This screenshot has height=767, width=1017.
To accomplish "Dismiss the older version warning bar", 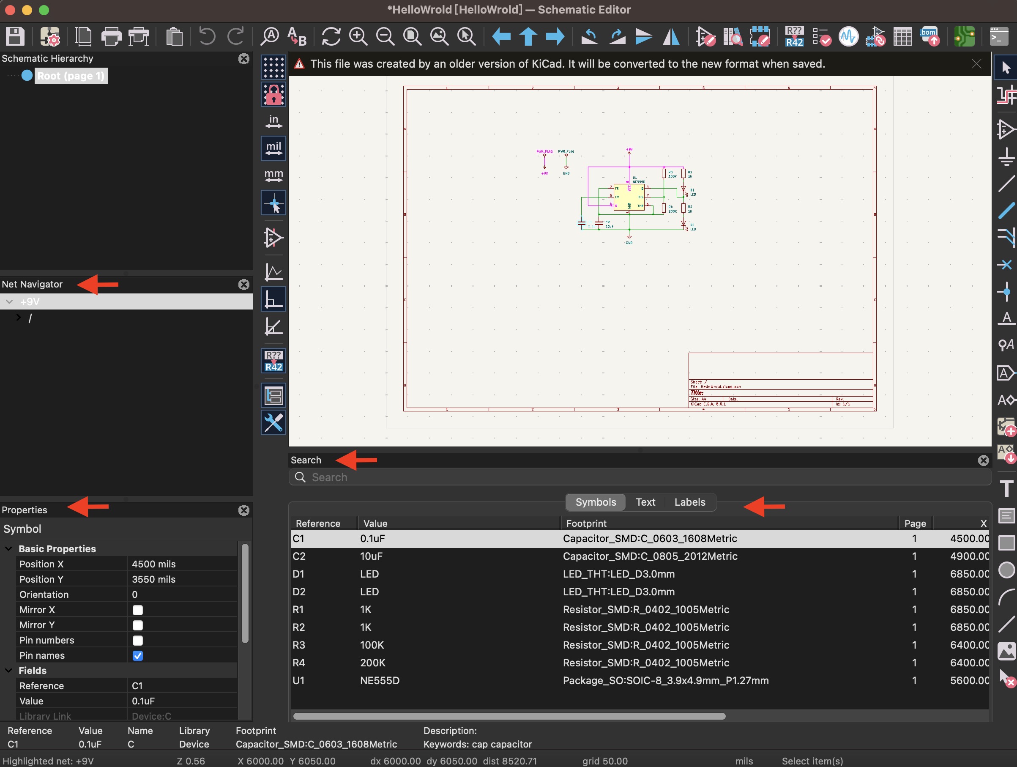I will [x=976, y=64].
